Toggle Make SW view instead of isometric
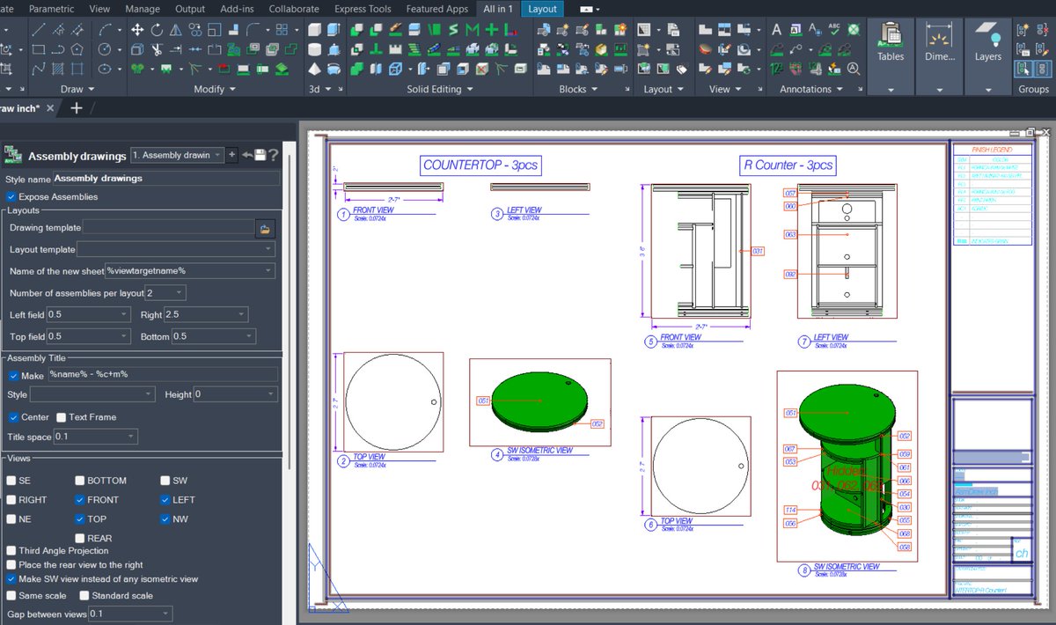This screenshot has width=1056, height=625. click(11, 579)
